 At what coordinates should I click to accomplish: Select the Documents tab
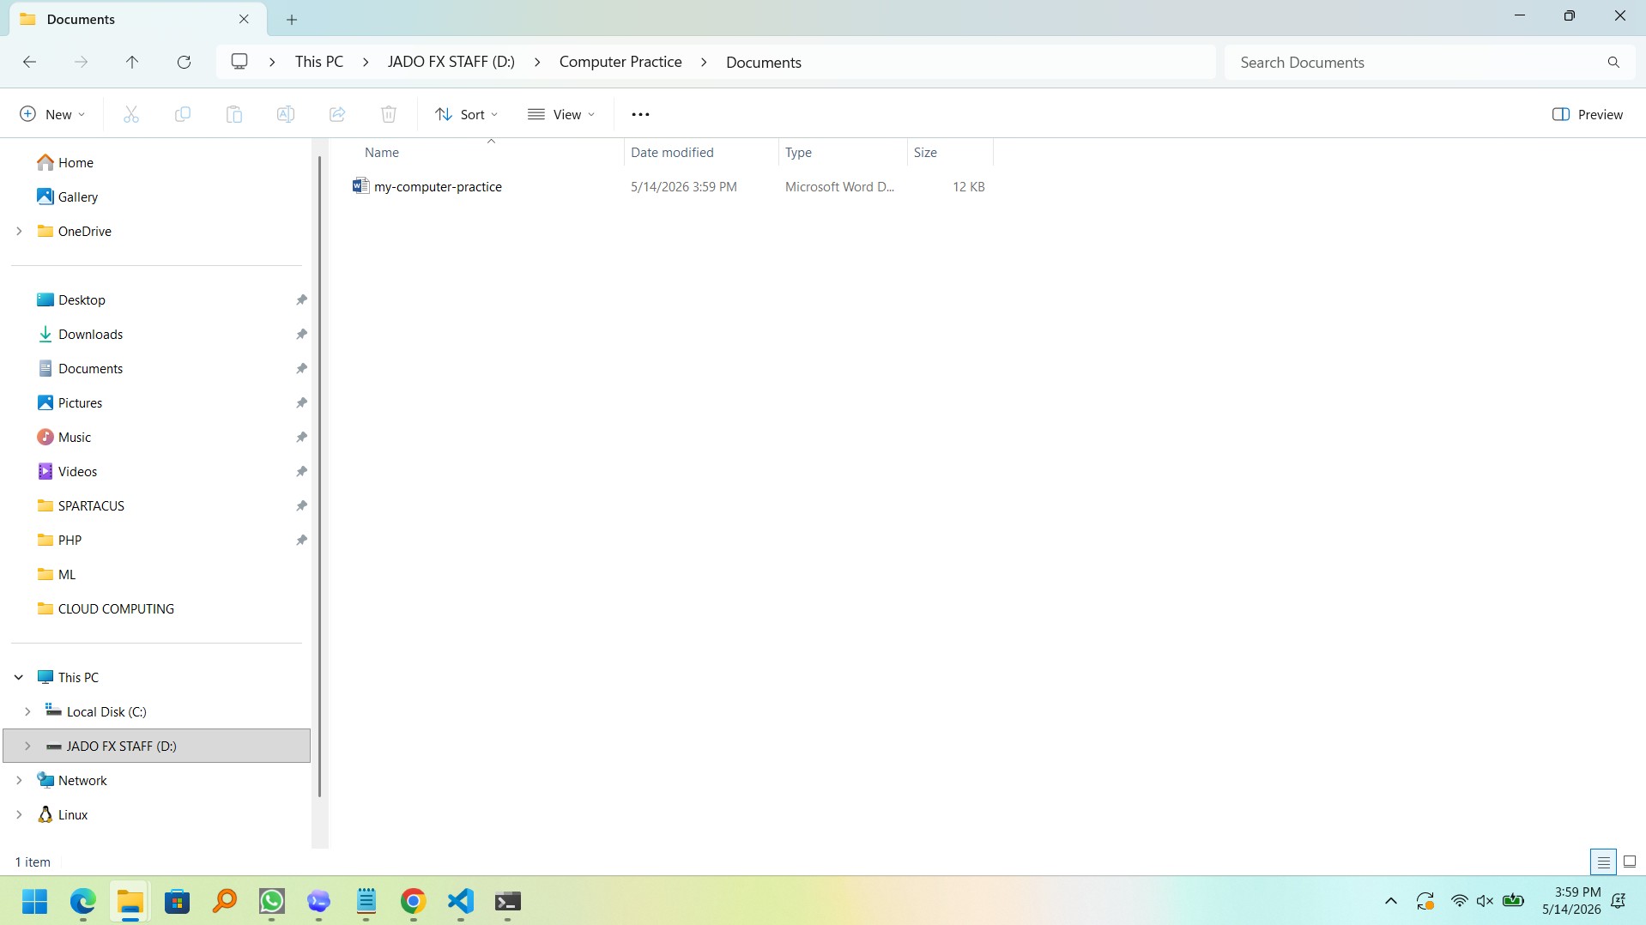pos(137,19)
